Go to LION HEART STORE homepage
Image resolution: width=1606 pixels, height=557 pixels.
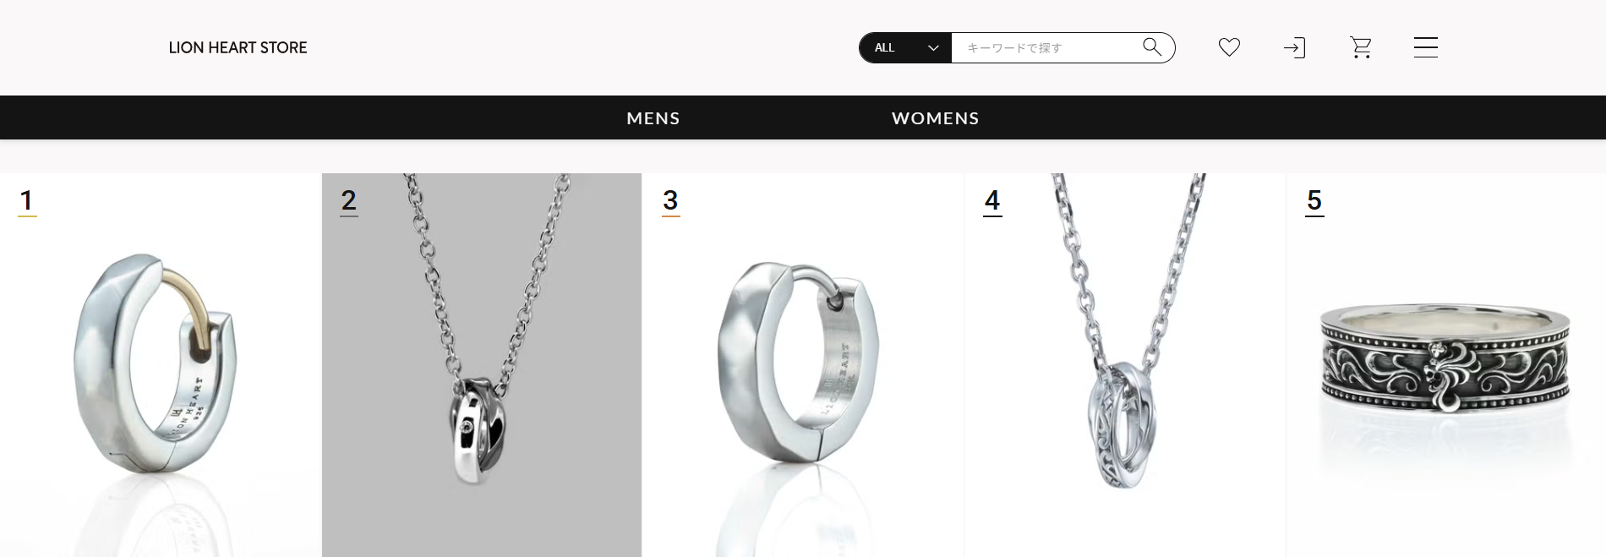pos(238,47)
